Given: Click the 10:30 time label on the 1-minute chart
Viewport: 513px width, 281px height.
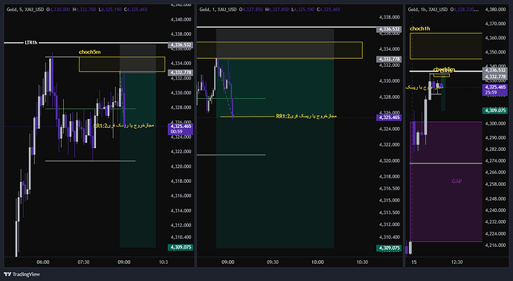Looking at the screenshot, I should click(362, 262).
